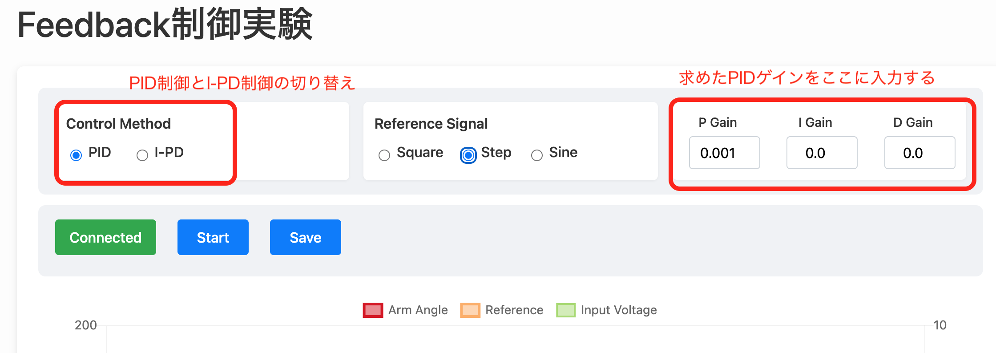996x353 pixels.
Task: Select the PID control method radio button
Action: [x=76, y=155]
